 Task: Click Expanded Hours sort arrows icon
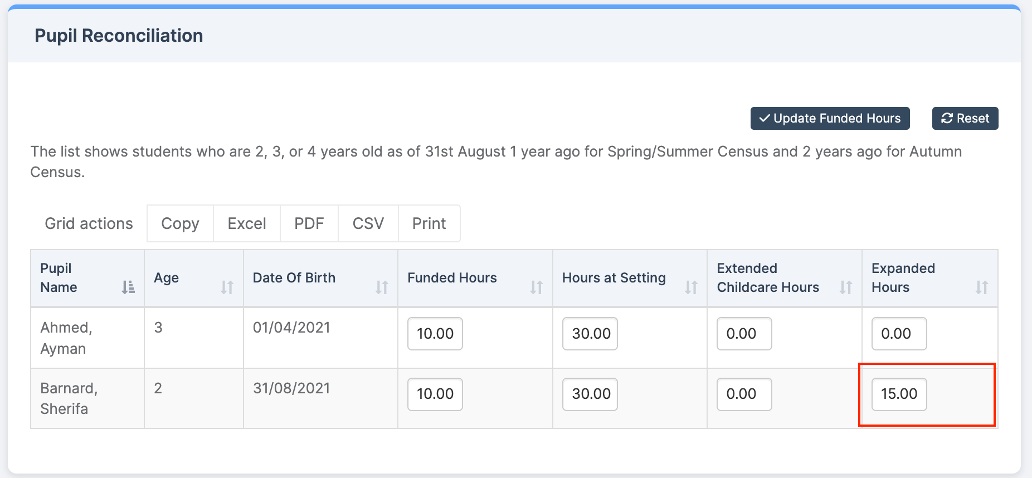pos(982,287)
